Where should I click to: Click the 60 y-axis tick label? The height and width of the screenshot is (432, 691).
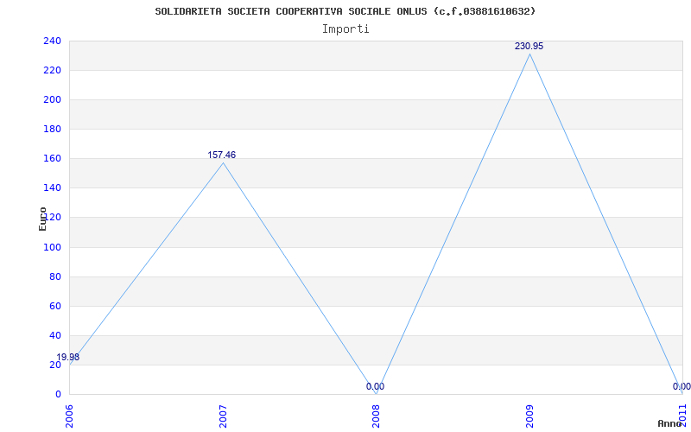[54, 307]
